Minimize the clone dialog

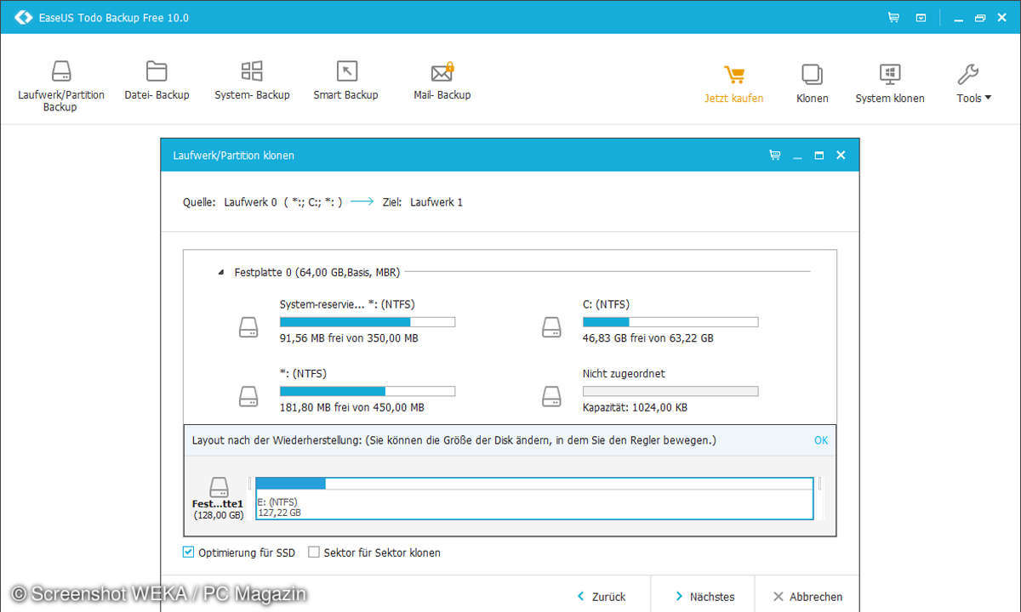[x=797, y=156]
